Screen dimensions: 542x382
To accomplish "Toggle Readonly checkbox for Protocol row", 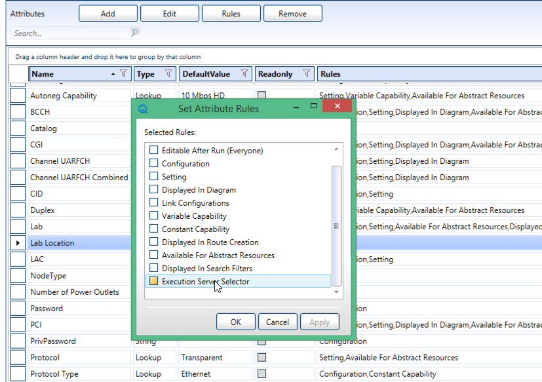I will 261,358.
